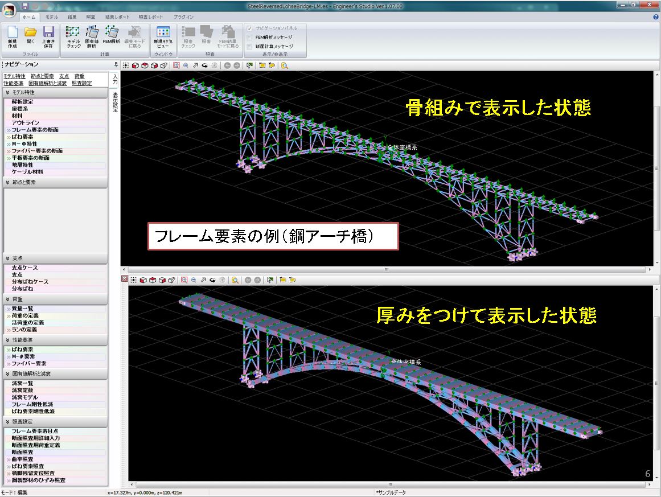Screen dimensions: 661x497
Task: Start 固有値解析 eigenvalue analysis
Action: pos(92,36)
